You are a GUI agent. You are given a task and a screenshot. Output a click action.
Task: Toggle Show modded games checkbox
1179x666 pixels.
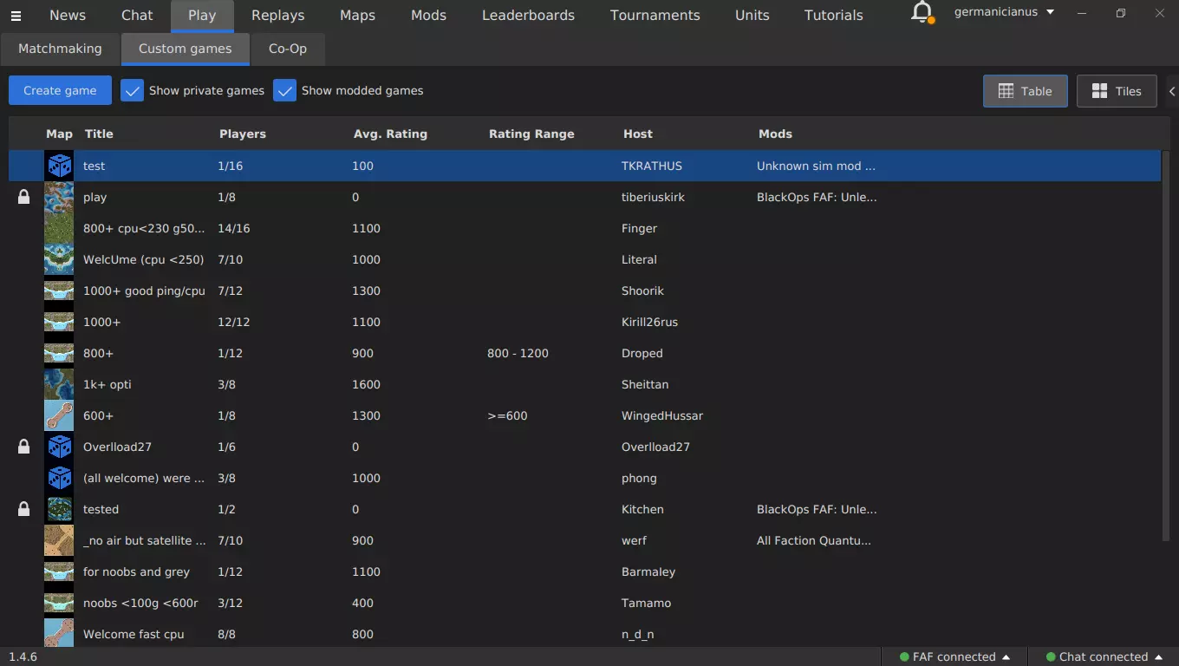[x=284, y=90]
